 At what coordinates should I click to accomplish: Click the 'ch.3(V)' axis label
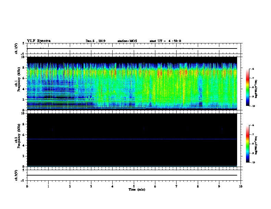tap(16, 176)
